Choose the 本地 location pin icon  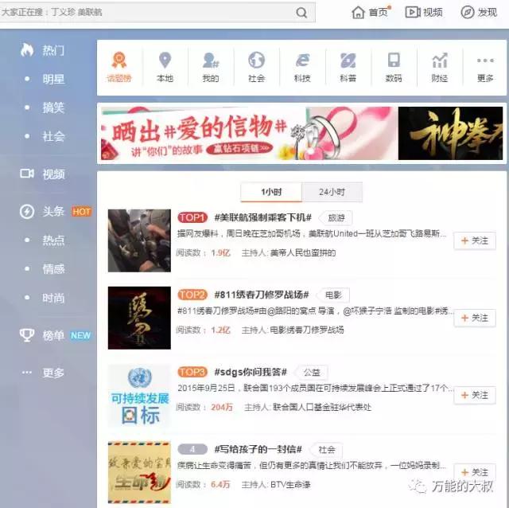pos(165,61)
